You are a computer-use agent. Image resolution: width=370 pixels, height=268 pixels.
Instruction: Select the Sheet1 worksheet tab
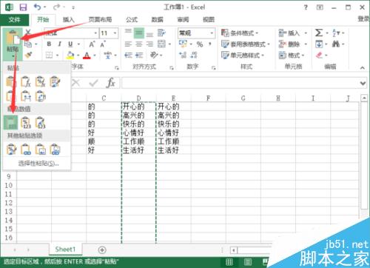click(x=65, y=249)
